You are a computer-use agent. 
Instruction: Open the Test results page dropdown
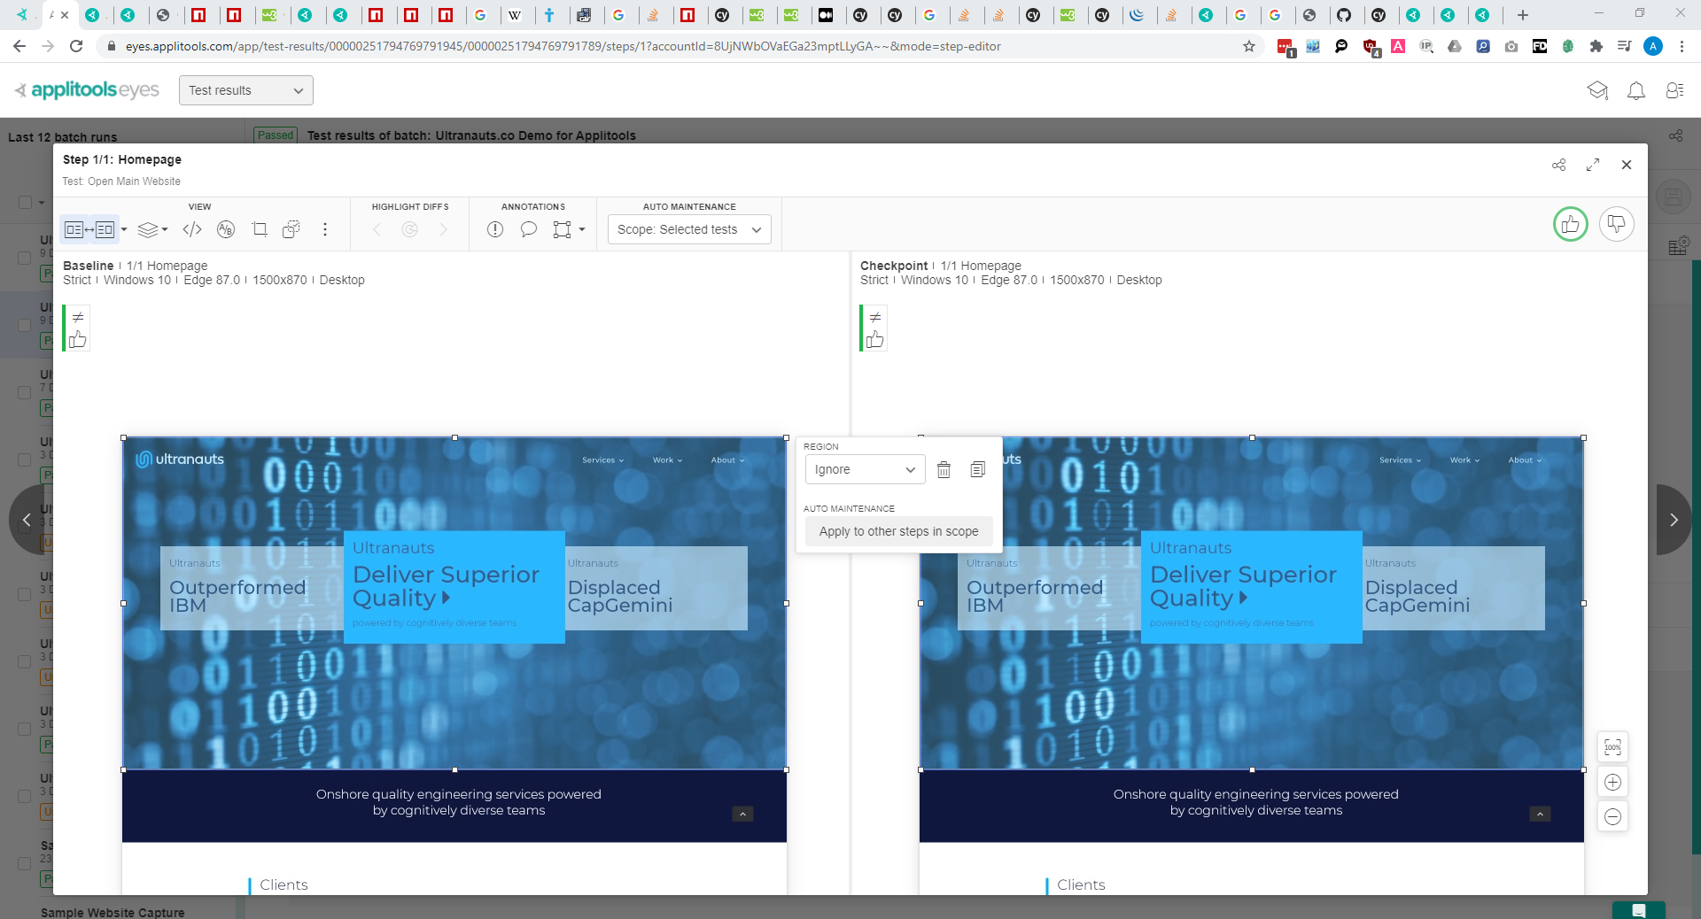pyautogui.click(x=245, y=90)
